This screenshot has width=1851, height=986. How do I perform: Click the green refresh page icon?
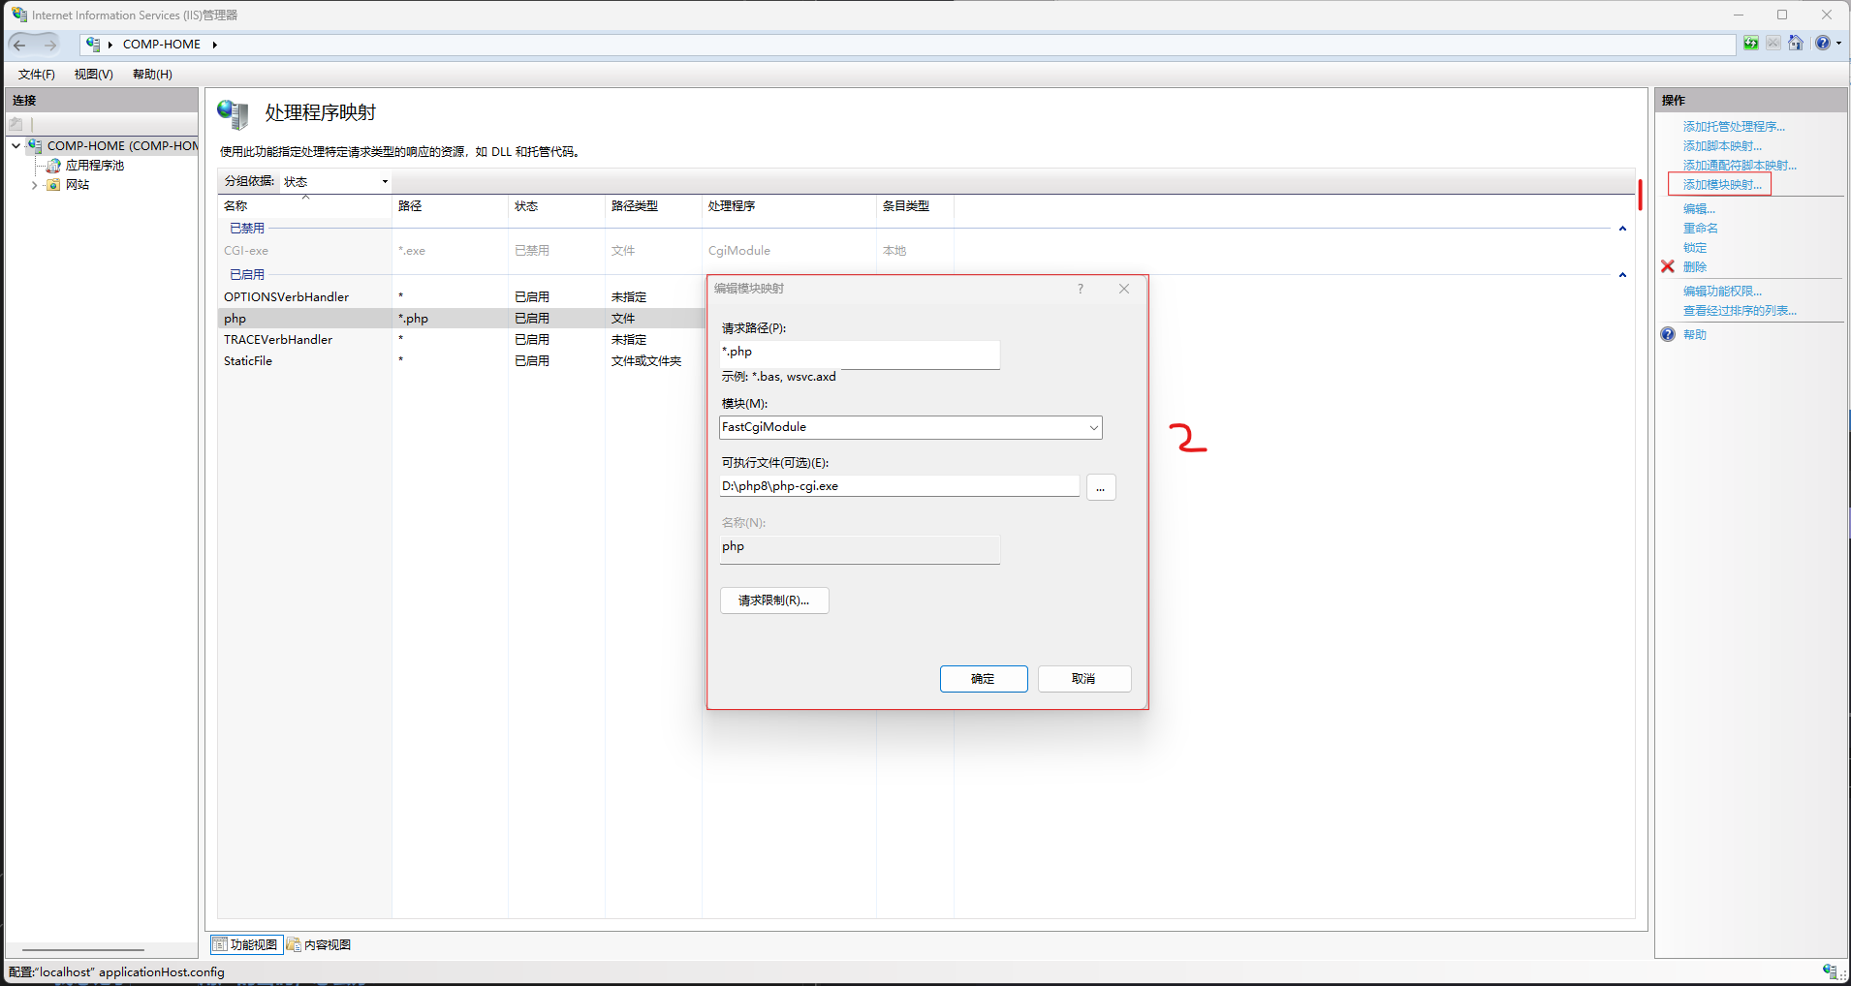pyautogui.click(x=1750, y=44)
